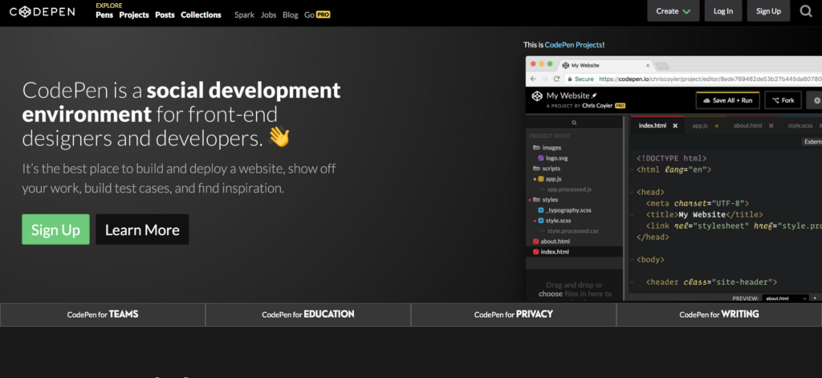The height and width of the screenshot is (378, 822).
Task: Close the about.html editor tab
Action: point(771,126)
